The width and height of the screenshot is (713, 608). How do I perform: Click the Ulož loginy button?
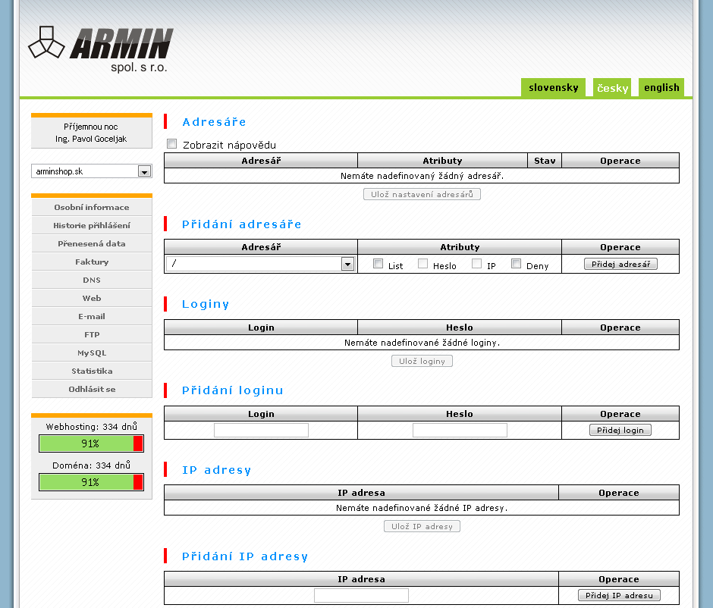[422, 361]
